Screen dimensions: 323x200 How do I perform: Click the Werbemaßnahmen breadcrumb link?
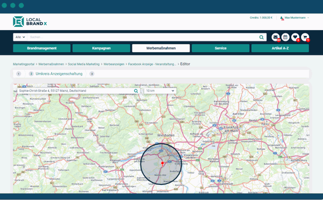[x=51, y=64]
